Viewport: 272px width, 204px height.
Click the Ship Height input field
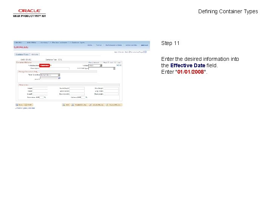[x=111, y=88]
